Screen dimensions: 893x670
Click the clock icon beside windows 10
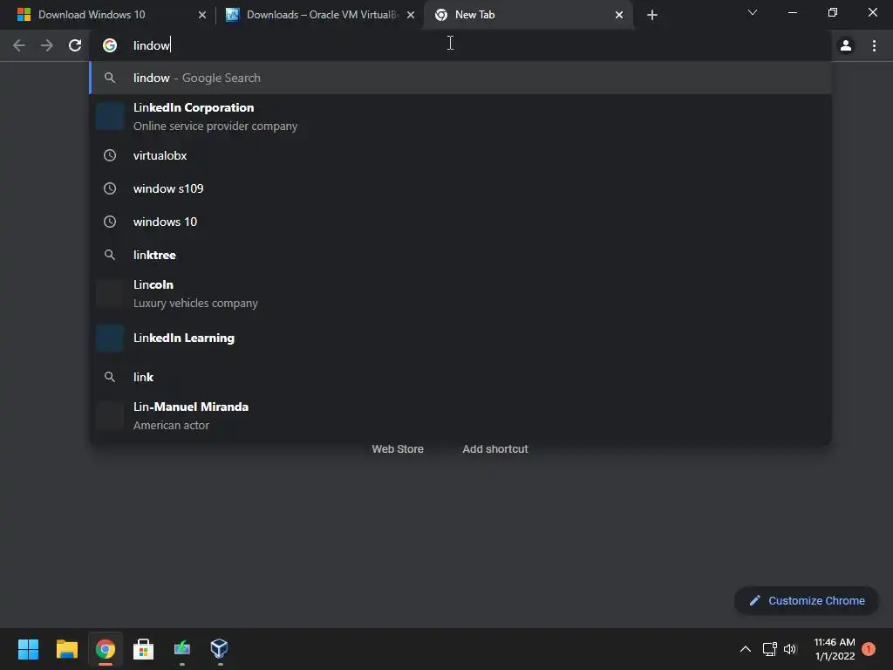(110, 222)
